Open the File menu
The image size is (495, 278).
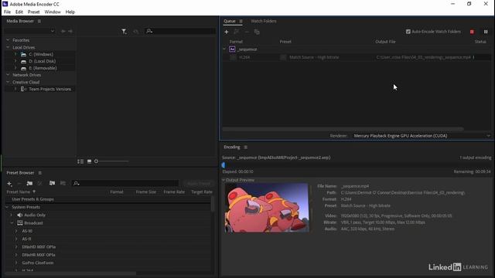pyautogui.click(x=7, y=12)
